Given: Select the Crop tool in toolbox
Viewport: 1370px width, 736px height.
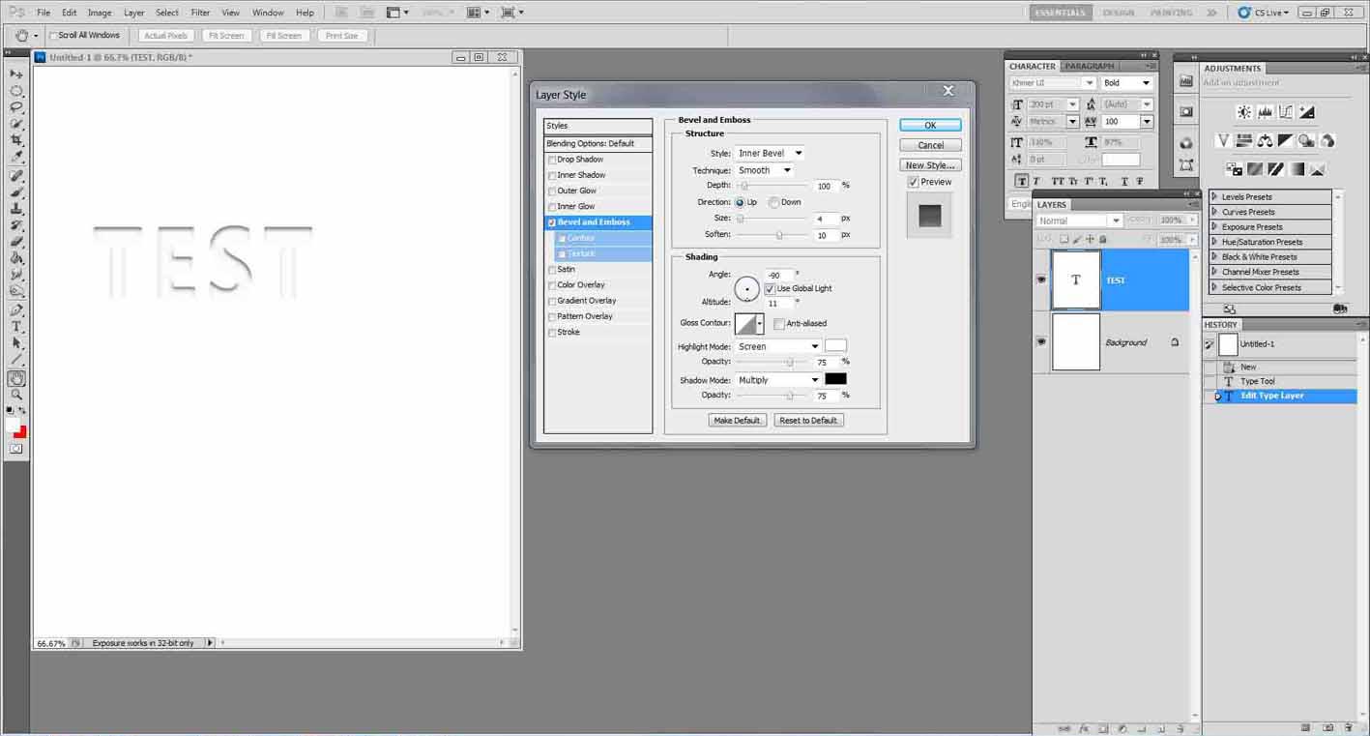Looking at the screenshot, I should pyautogui.click(x=16, y=140).
